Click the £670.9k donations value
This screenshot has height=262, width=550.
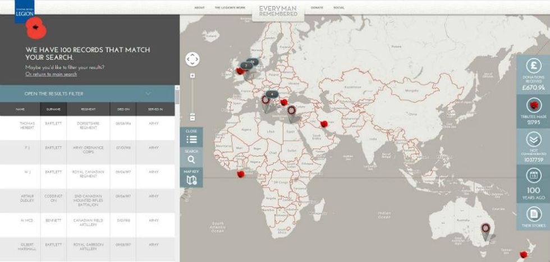click(x=534, y=88)
